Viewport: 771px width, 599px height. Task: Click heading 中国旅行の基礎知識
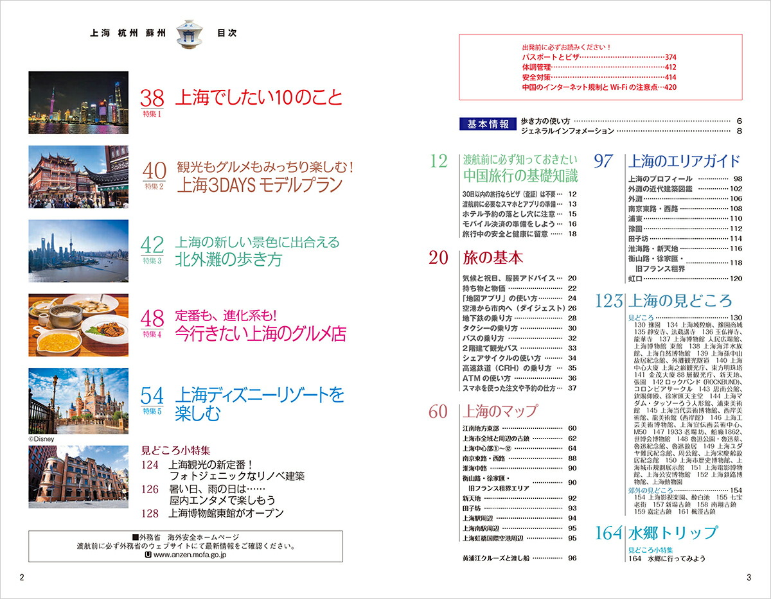point(520,176)
